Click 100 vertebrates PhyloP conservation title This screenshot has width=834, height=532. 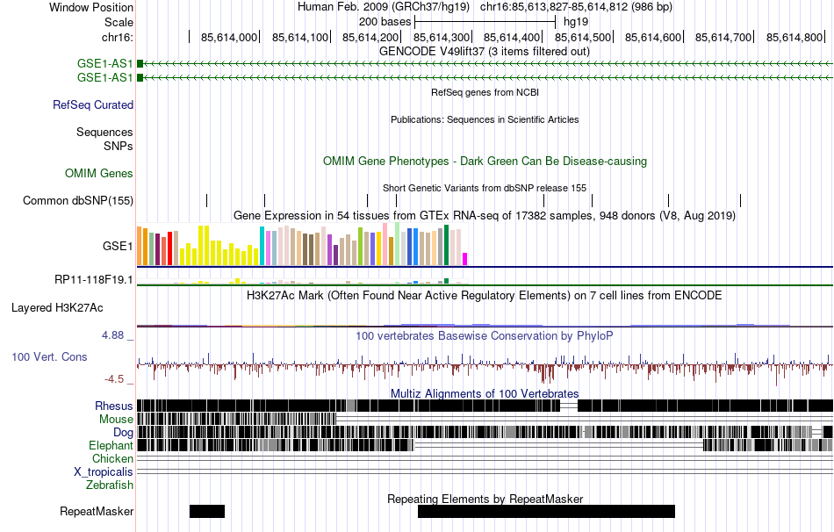485,335
